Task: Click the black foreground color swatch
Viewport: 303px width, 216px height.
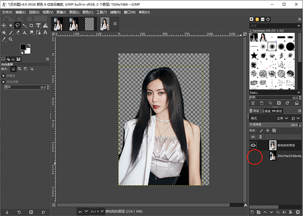Action: 23,48
